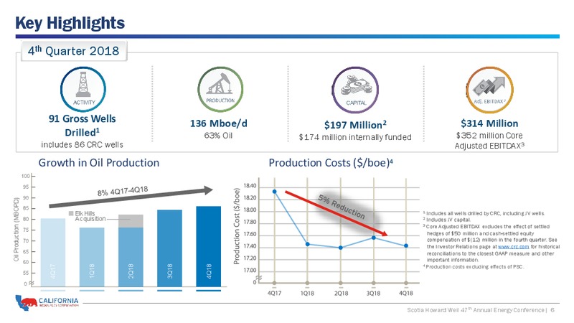Click the 4Q18 data point on cost line
Viewport: 574px width, 323px height.
point(406,245)
